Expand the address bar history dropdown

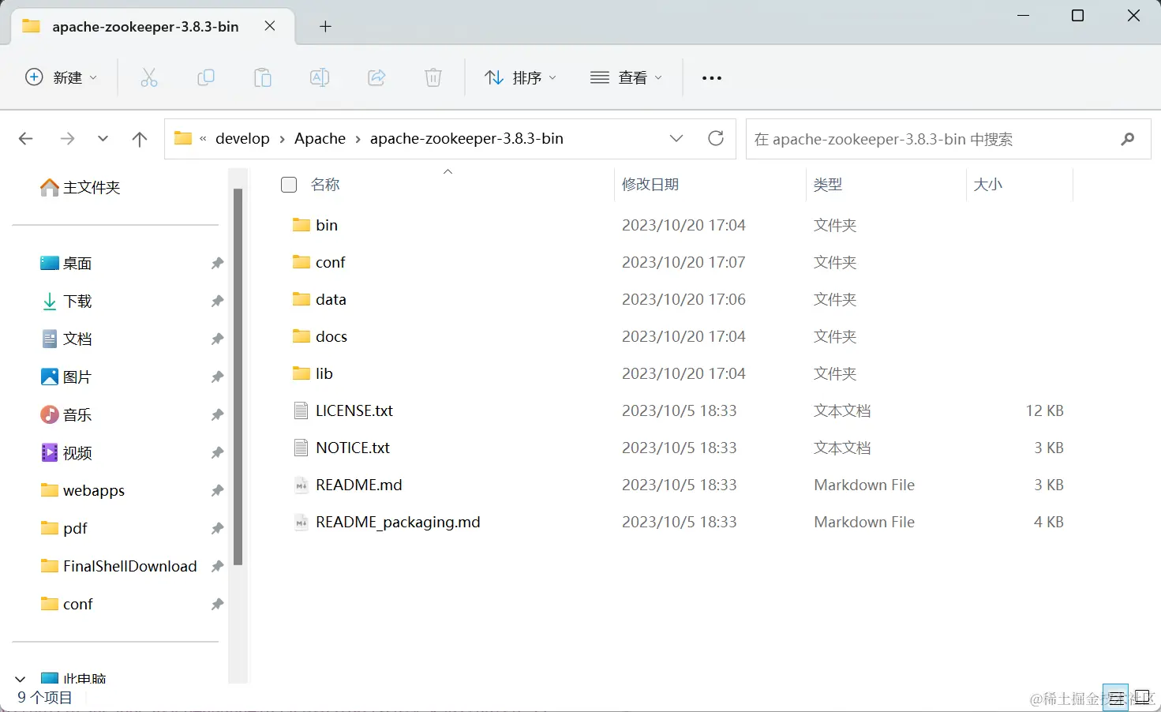point(676,138)
